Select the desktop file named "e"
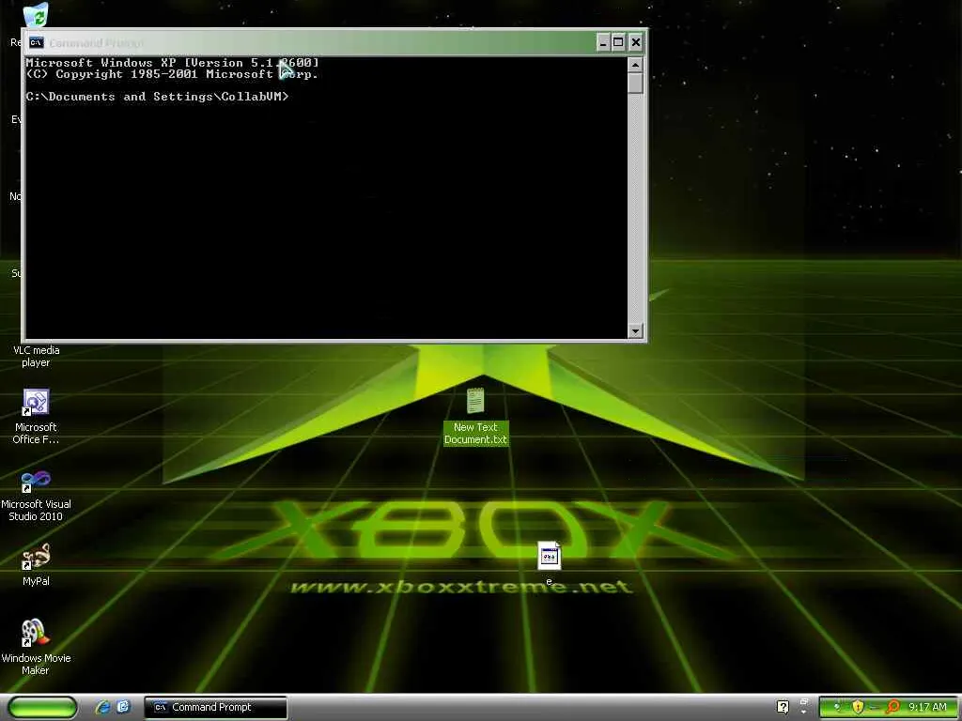This screenshot has width=962, height=721. 549,563
